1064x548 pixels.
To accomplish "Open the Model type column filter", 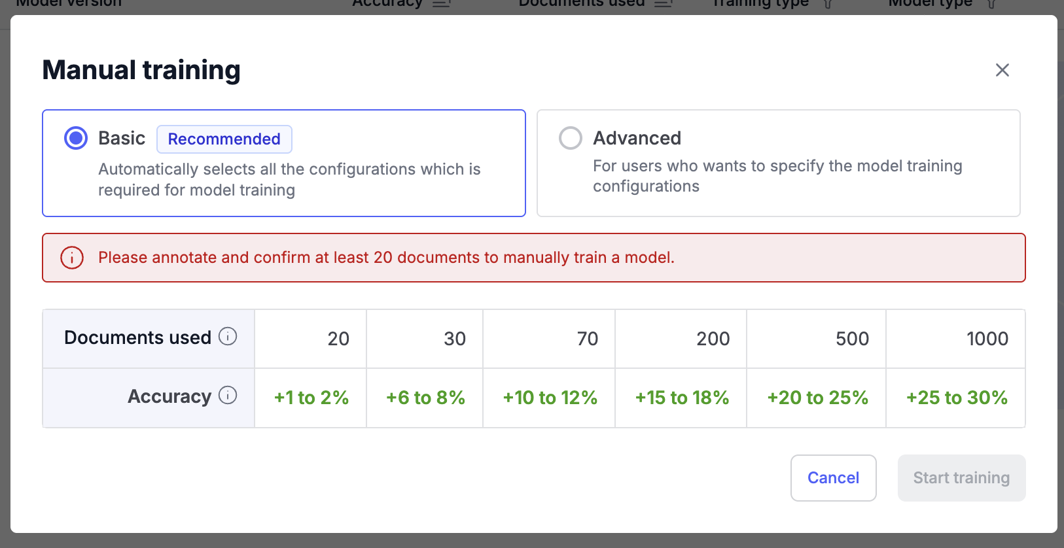I will click(x=991, y=4).
